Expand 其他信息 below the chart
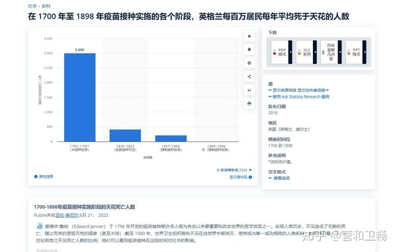This screenshot has width=397, height=252. tap(46, 177)
